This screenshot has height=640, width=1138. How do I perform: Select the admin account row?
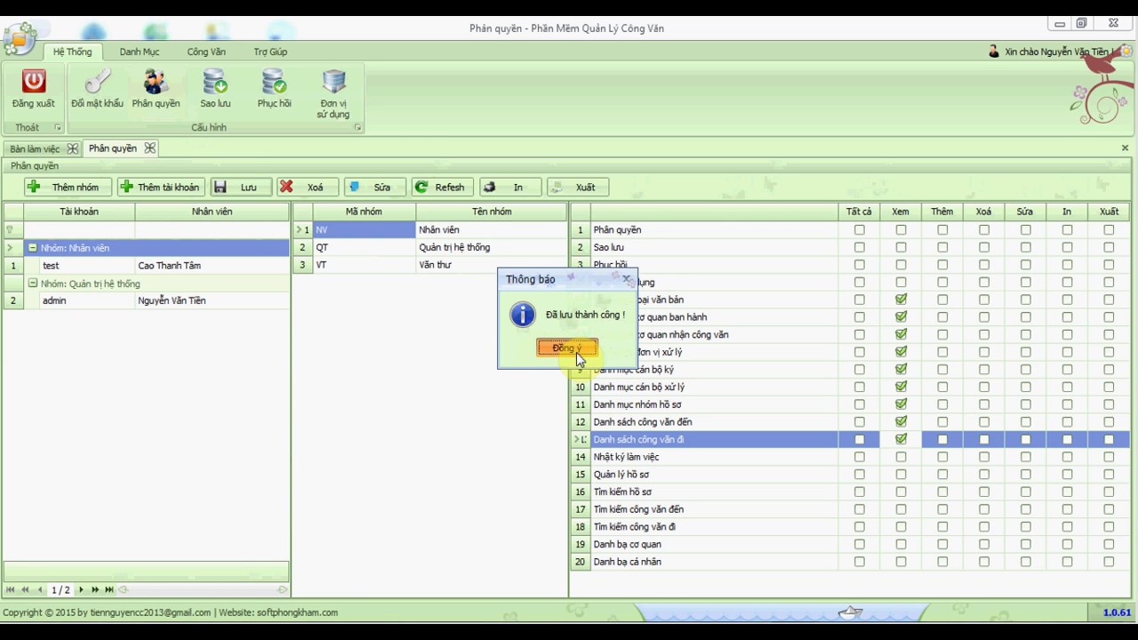[146, 300]
